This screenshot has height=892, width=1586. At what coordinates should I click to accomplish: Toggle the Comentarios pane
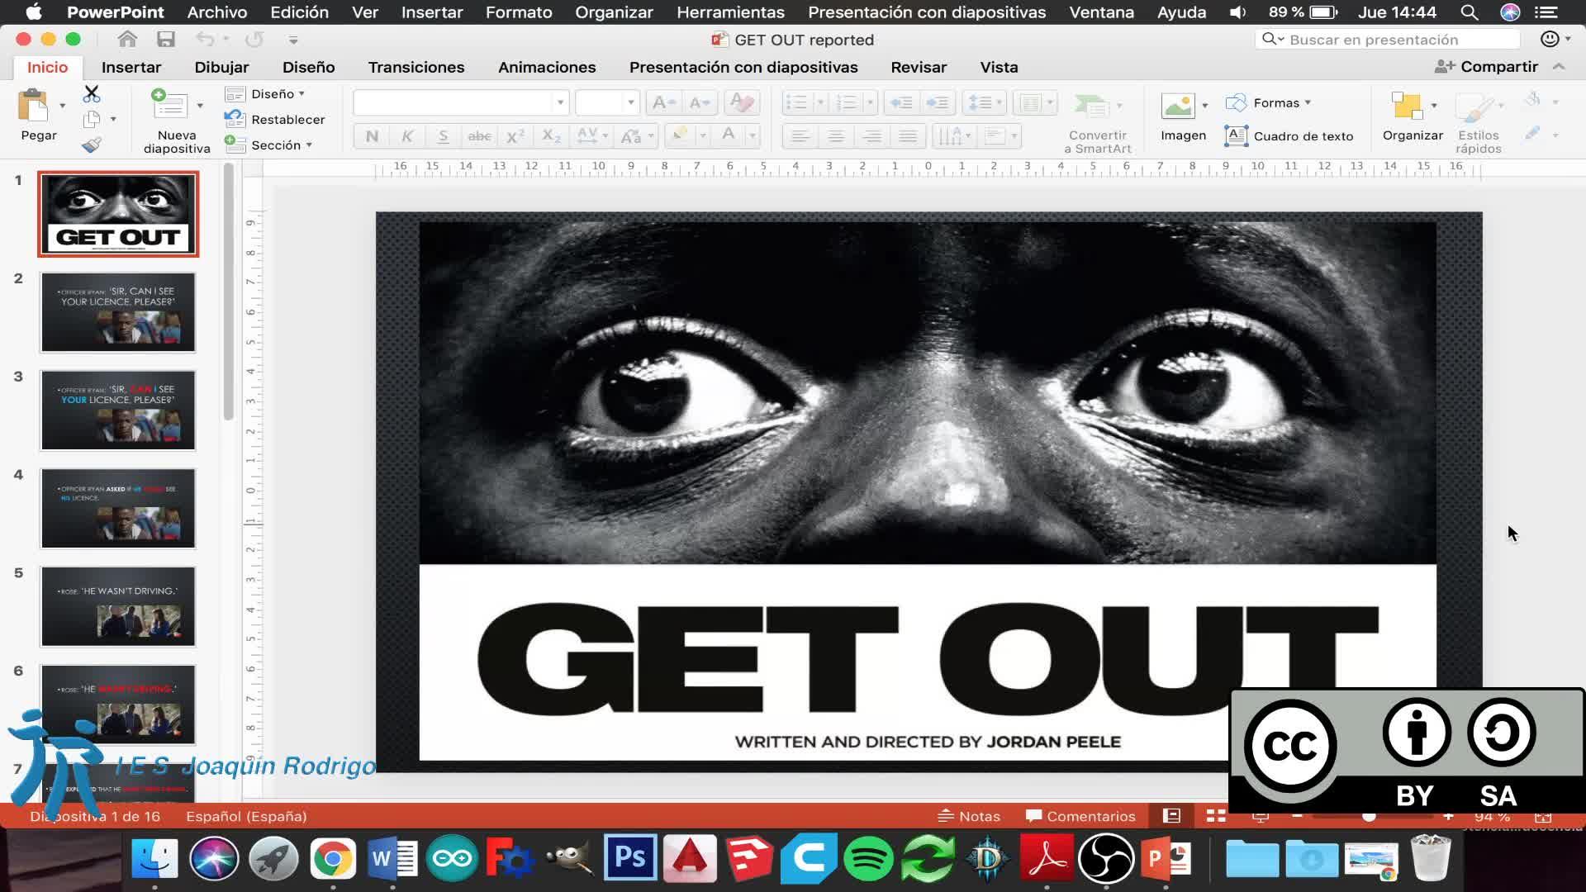coord(1080,816)
